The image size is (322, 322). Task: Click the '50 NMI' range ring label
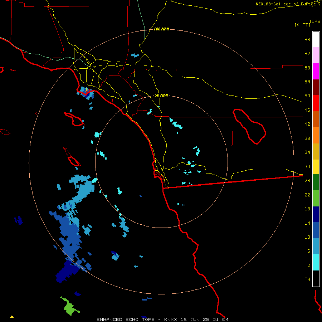click(161, 95)
